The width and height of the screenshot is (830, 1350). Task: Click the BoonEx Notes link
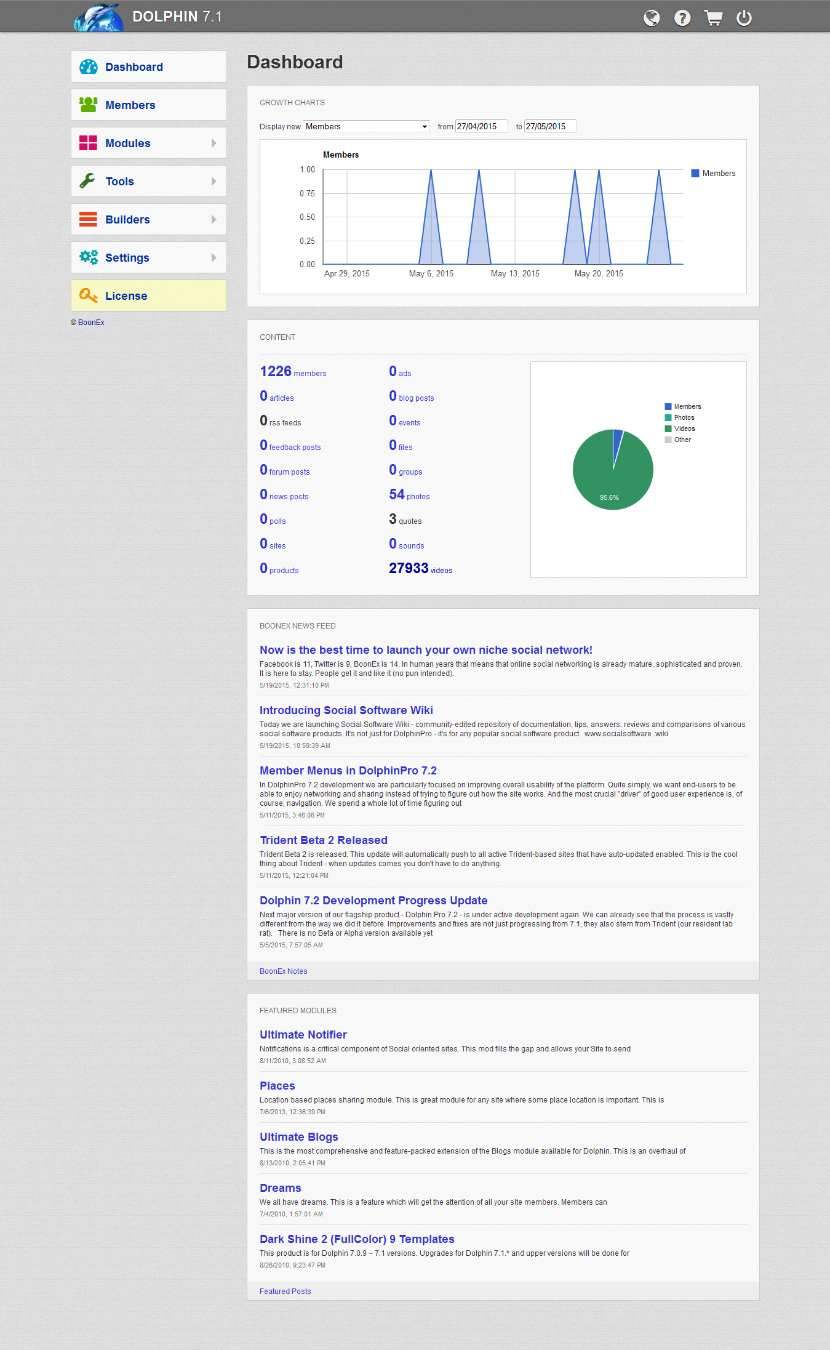point(283,971)
